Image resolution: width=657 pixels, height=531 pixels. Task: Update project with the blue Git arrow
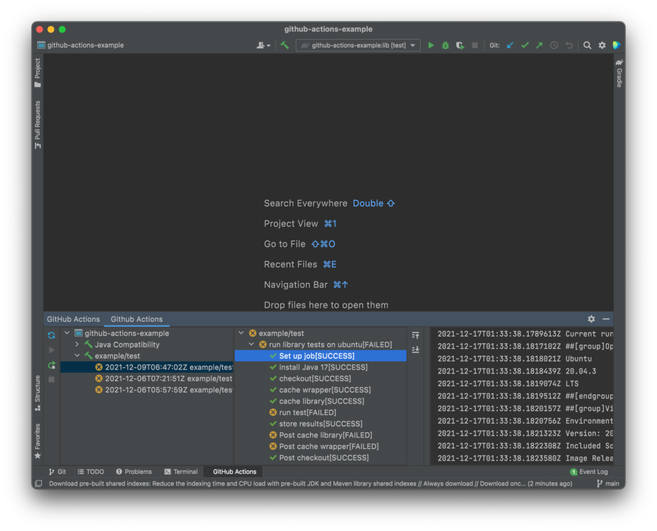pyautogui.click(x=510, y=46)
